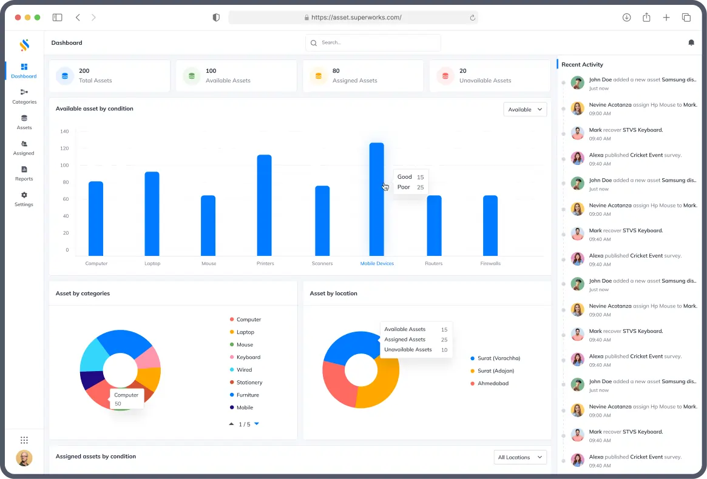Open the Assigned section from sidebar
The image size is (707, 479).
coord(24,148)
